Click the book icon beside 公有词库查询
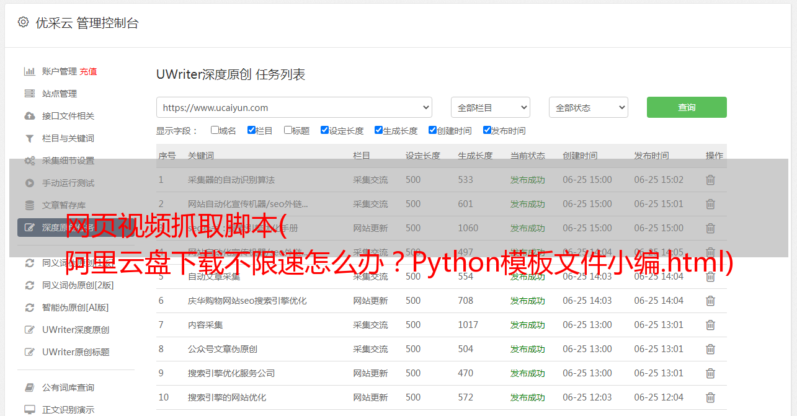 click(29, 387)
